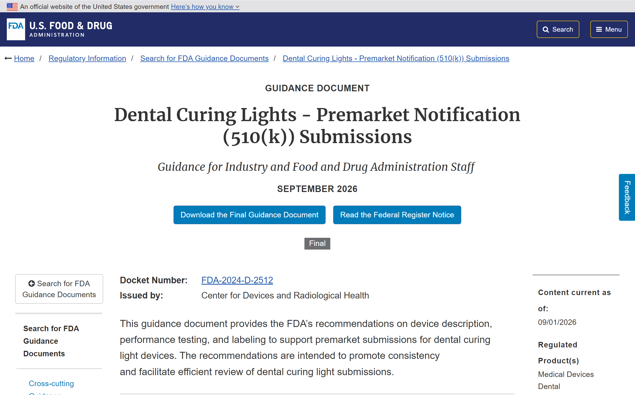Click the page title Dental Curing Lights heading
This screenshot has height=395, width=635.
[x=317, y=126]
